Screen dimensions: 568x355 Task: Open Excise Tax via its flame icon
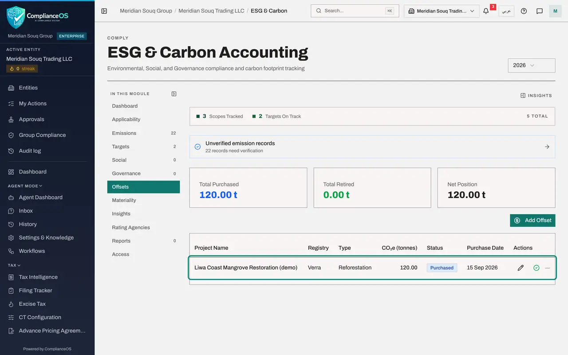[11, 304]
